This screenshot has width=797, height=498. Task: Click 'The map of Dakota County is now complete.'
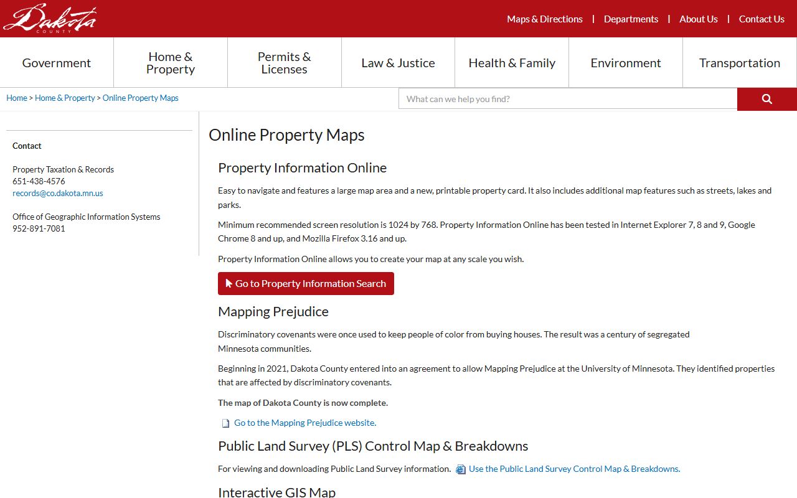point(303,403)
